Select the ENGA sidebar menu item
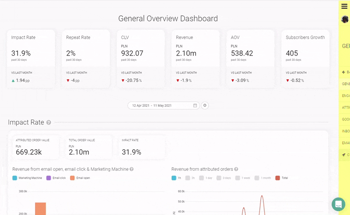Screen dimensions: 350x215 [346, 95]
